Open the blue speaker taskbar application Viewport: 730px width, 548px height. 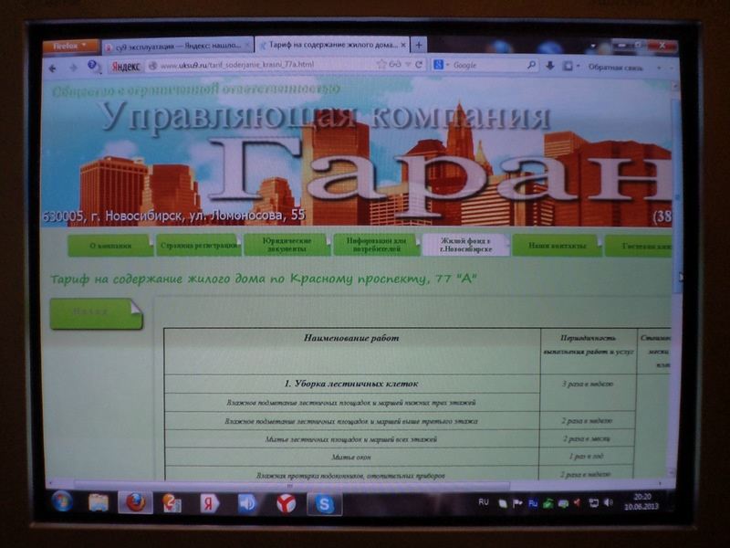click(x=247, y=504)
